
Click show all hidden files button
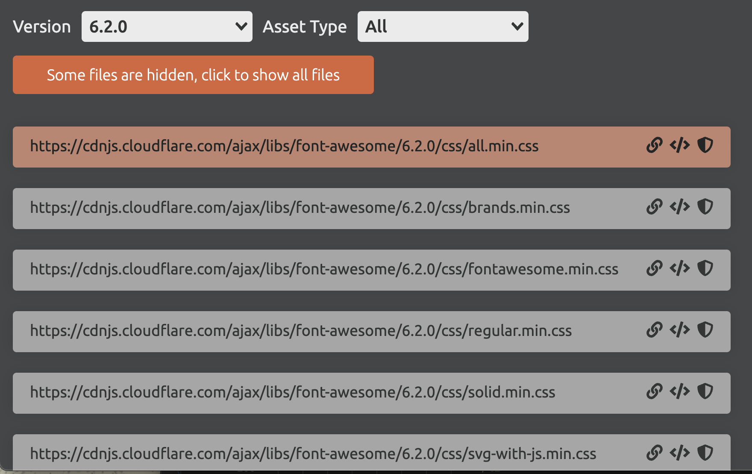click(x=193, y=75)
